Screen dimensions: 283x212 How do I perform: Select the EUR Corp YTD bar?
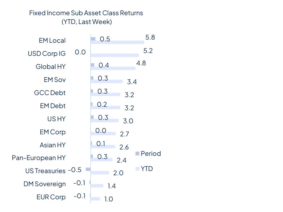pos(96,199)
